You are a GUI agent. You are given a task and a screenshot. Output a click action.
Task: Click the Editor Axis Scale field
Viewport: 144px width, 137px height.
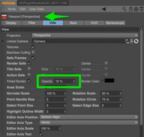pyautogui.click(x=50, y=128)
